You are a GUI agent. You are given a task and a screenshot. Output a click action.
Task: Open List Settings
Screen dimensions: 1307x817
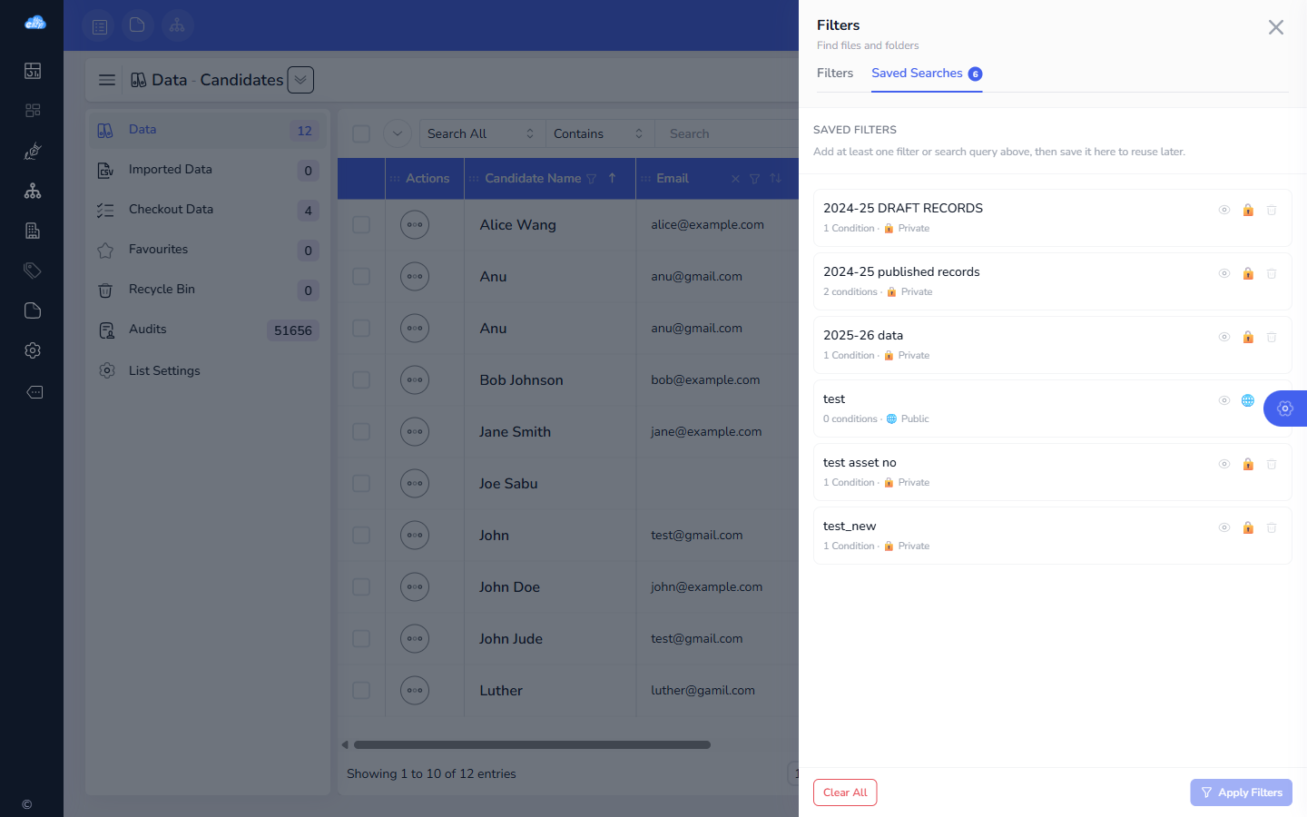pos(208,370)
